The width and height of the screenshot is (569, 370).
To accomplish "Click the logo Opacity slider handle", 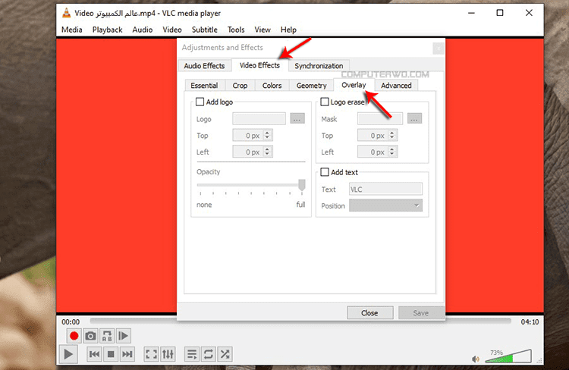I will [302, 185].
